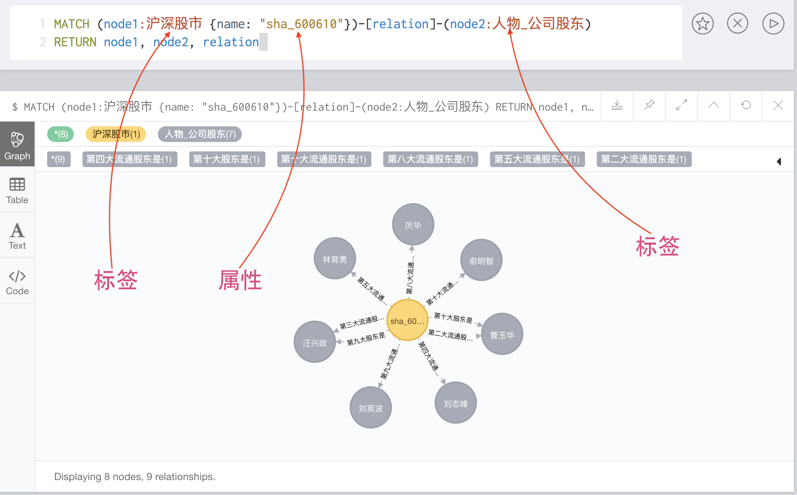
Task: Click 'Displaying 8 nodes, 9 relationships' status text
Action: click(x=135, y=476)
